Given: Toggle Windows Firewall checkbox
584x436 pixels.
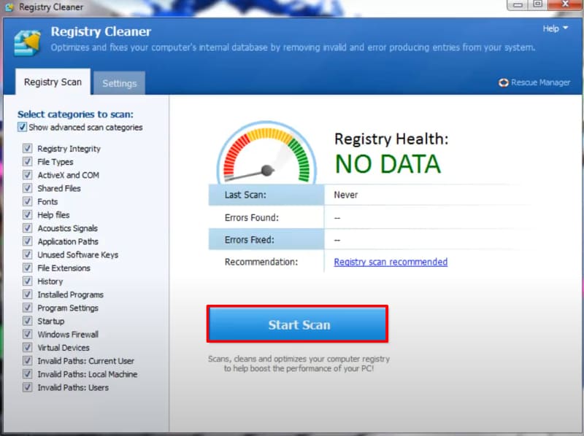Looking at the screenshot, I should point(27,334).
